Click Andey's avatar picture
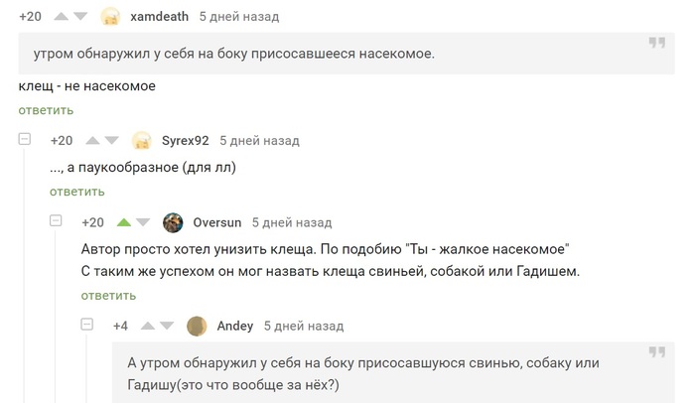This screenshot has width=695, height=403. point(198,326)
